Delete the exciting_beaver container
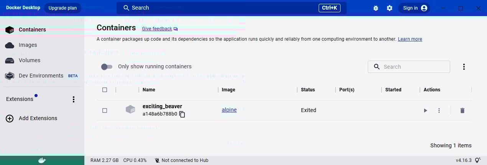 tap(462, 111)
